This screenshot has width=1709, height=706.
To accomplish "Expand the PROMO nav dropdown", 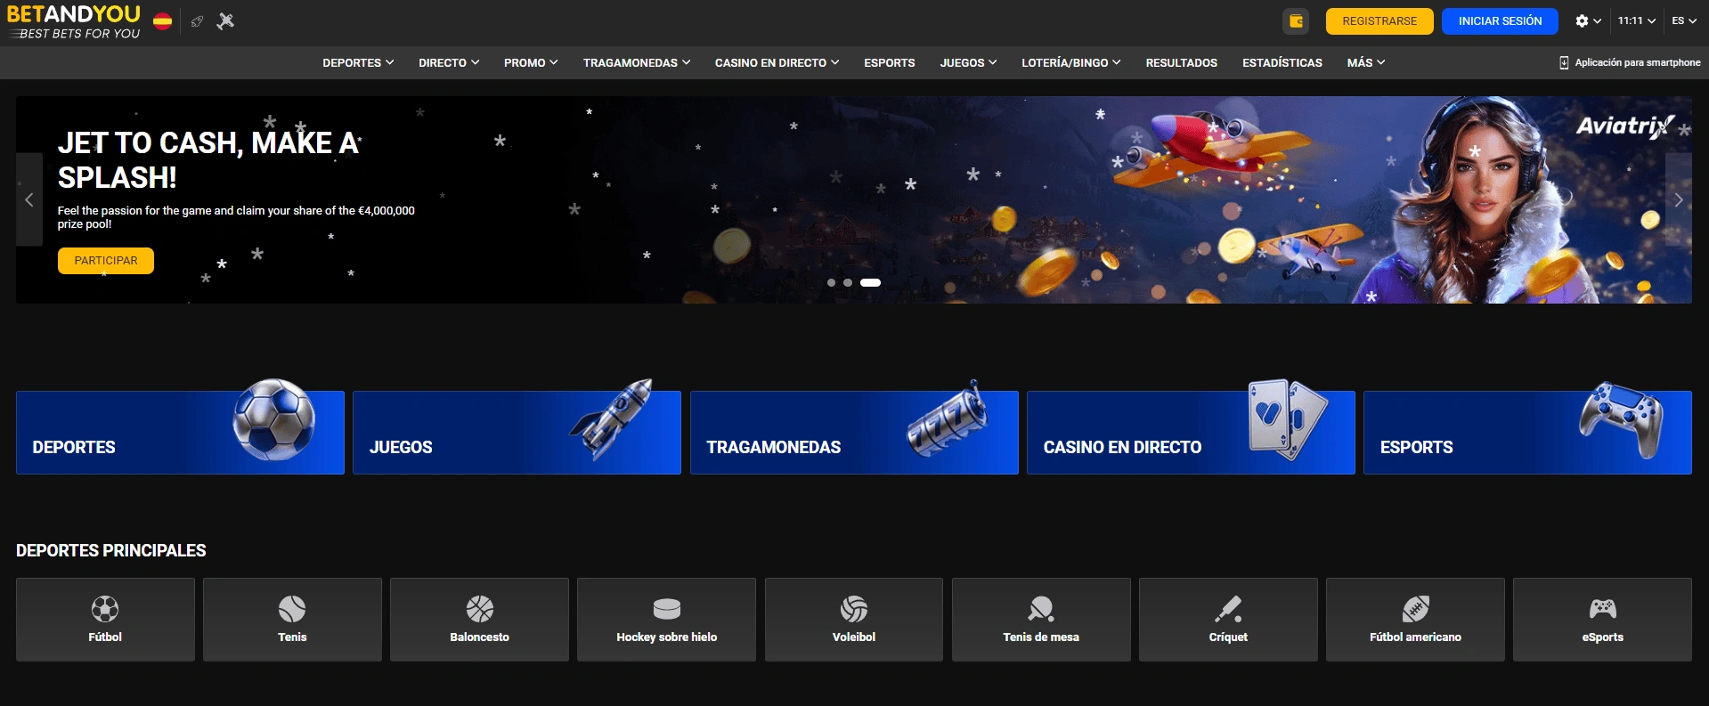I will point(531,63).
